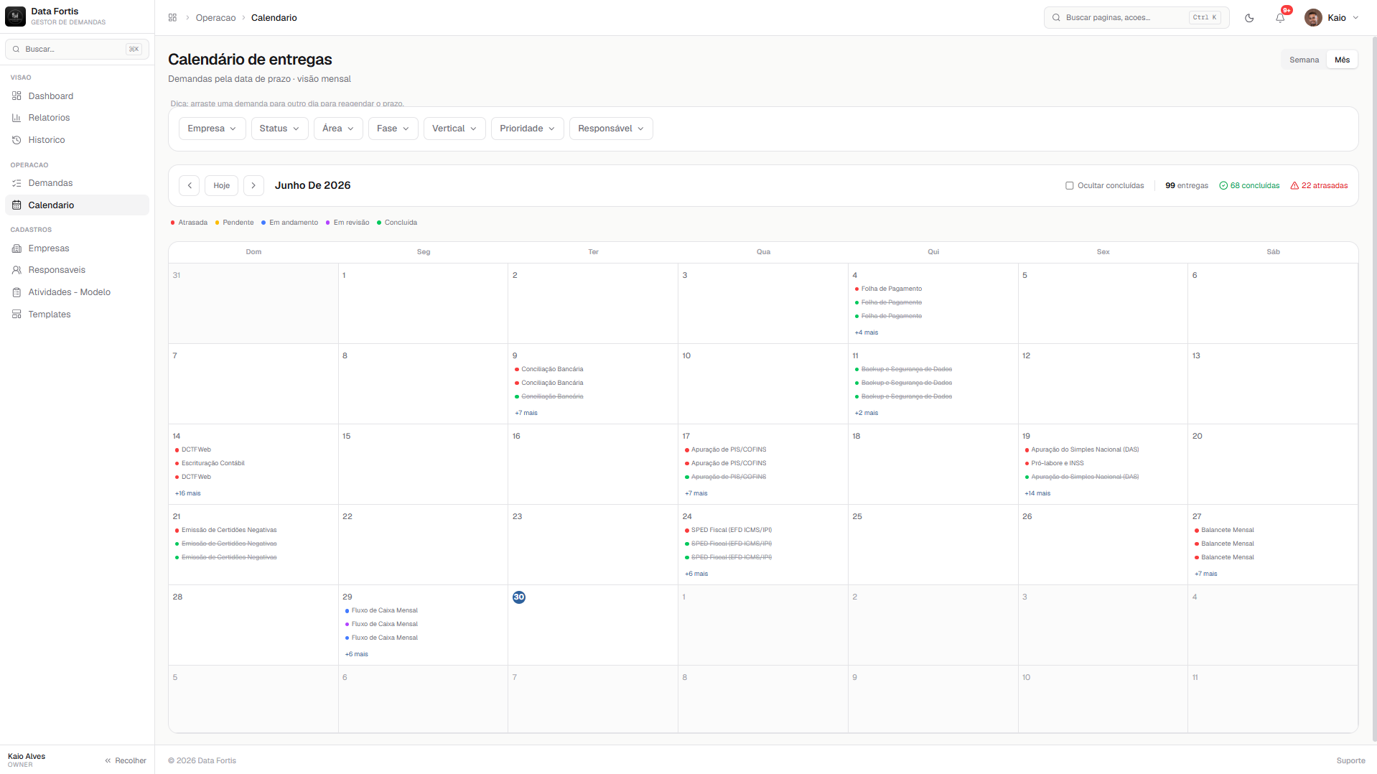Click top search bar magnifier icon
The height and width of the screenshot is (774, 1377).
point(1056,17)
